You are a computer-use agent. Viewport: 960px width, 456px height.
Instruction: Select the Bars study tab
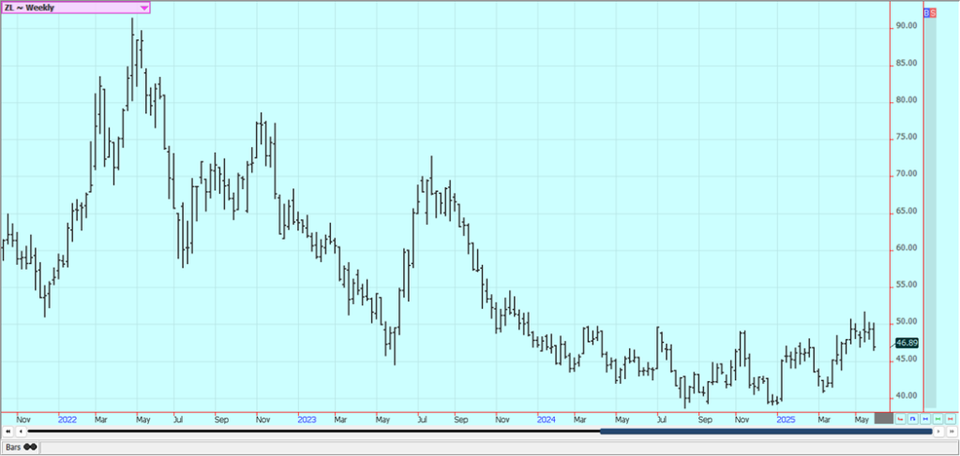(21, 447)
